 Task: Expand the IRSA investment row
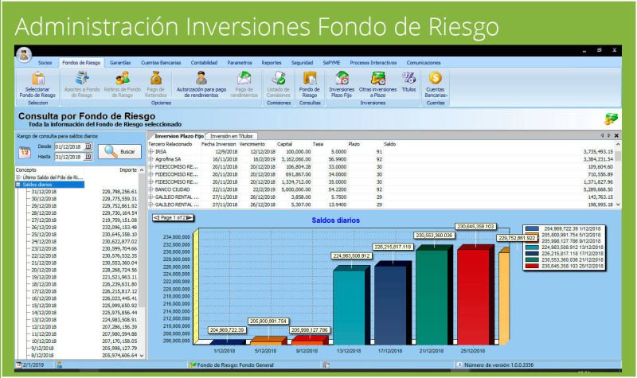pos(151,151)
